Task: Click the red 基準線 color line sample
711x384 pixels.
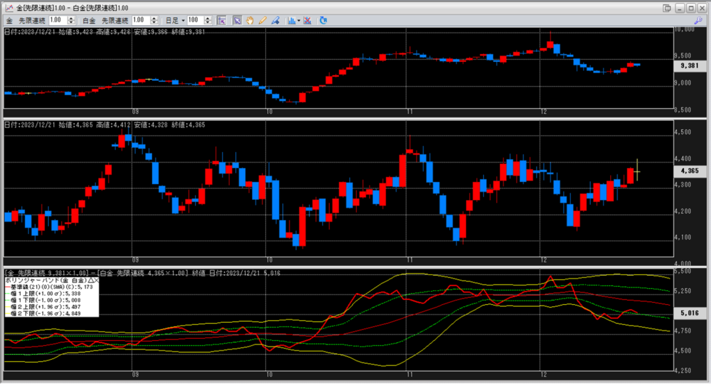Action: click(x=8, y=287)
